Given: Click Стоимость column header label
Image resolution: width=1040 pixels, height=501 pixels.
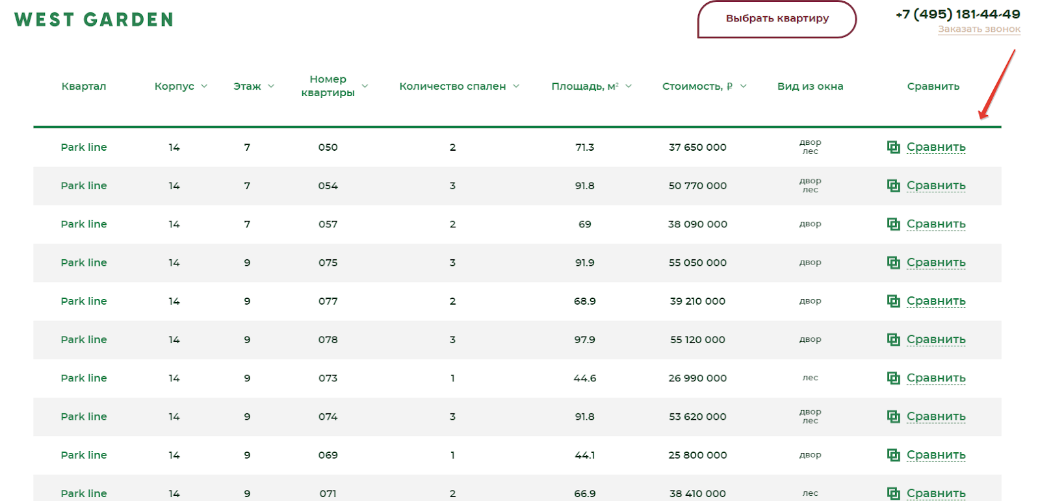Looking at the screenshot, I should (697, 86).
